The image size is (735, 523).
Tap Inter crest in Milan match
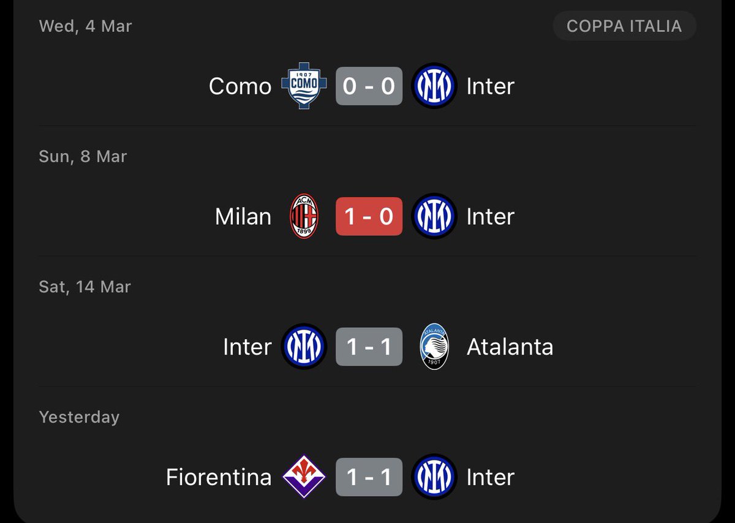[x=434, y=217]
